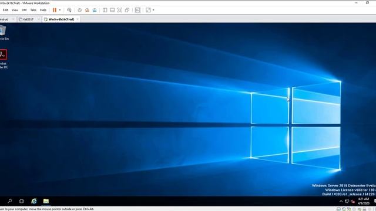Open the guest taskbar search icon
The width and height of the screenshot is (376, 211).
(10, 201)
